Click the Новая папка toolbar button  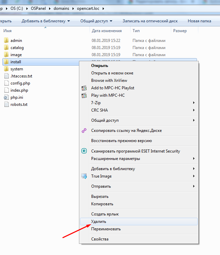point(199,21)
